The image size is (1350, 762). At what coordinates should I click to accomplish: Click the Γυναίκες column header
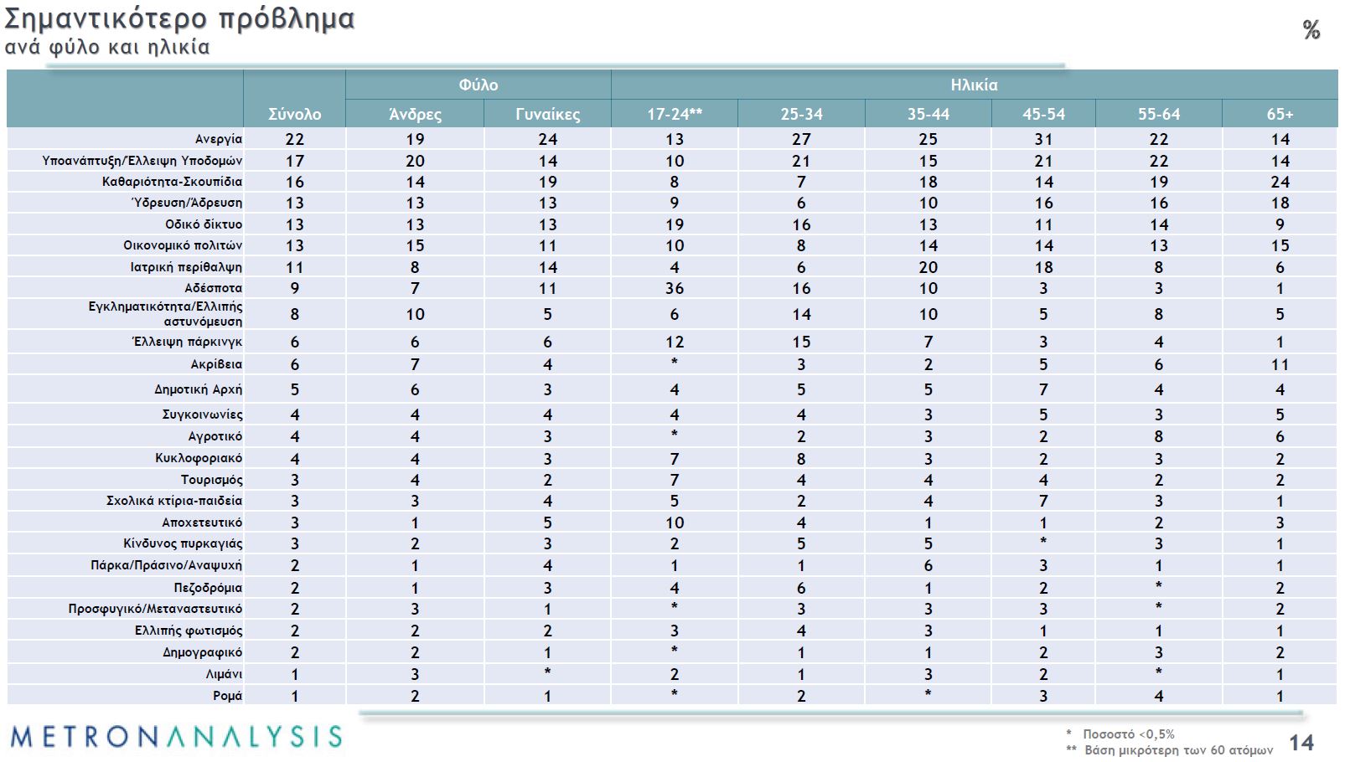point(547,114)
